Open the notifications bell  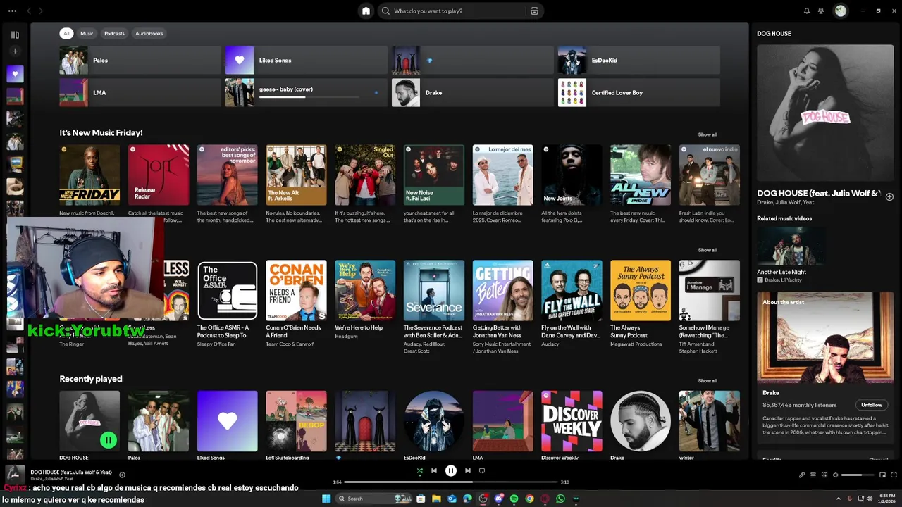(x=807, y=11)
